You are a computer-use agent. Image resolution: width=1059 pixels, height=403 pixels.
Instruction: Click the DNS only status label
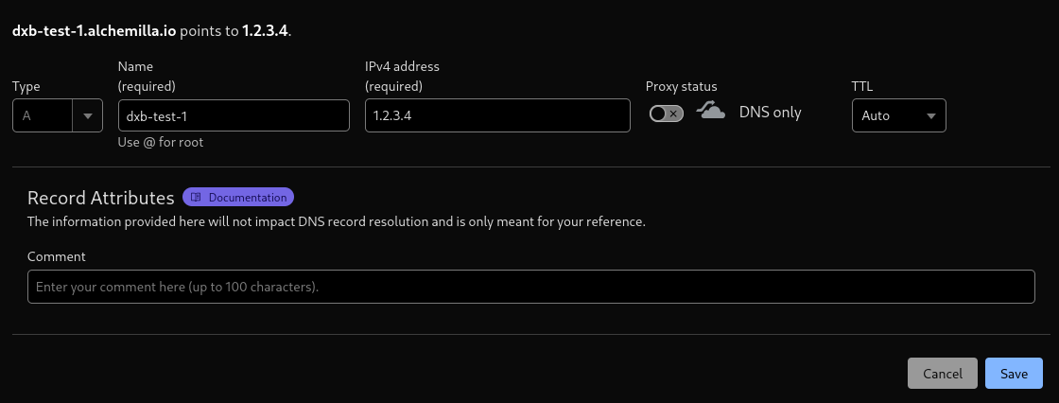pos(770,113)
